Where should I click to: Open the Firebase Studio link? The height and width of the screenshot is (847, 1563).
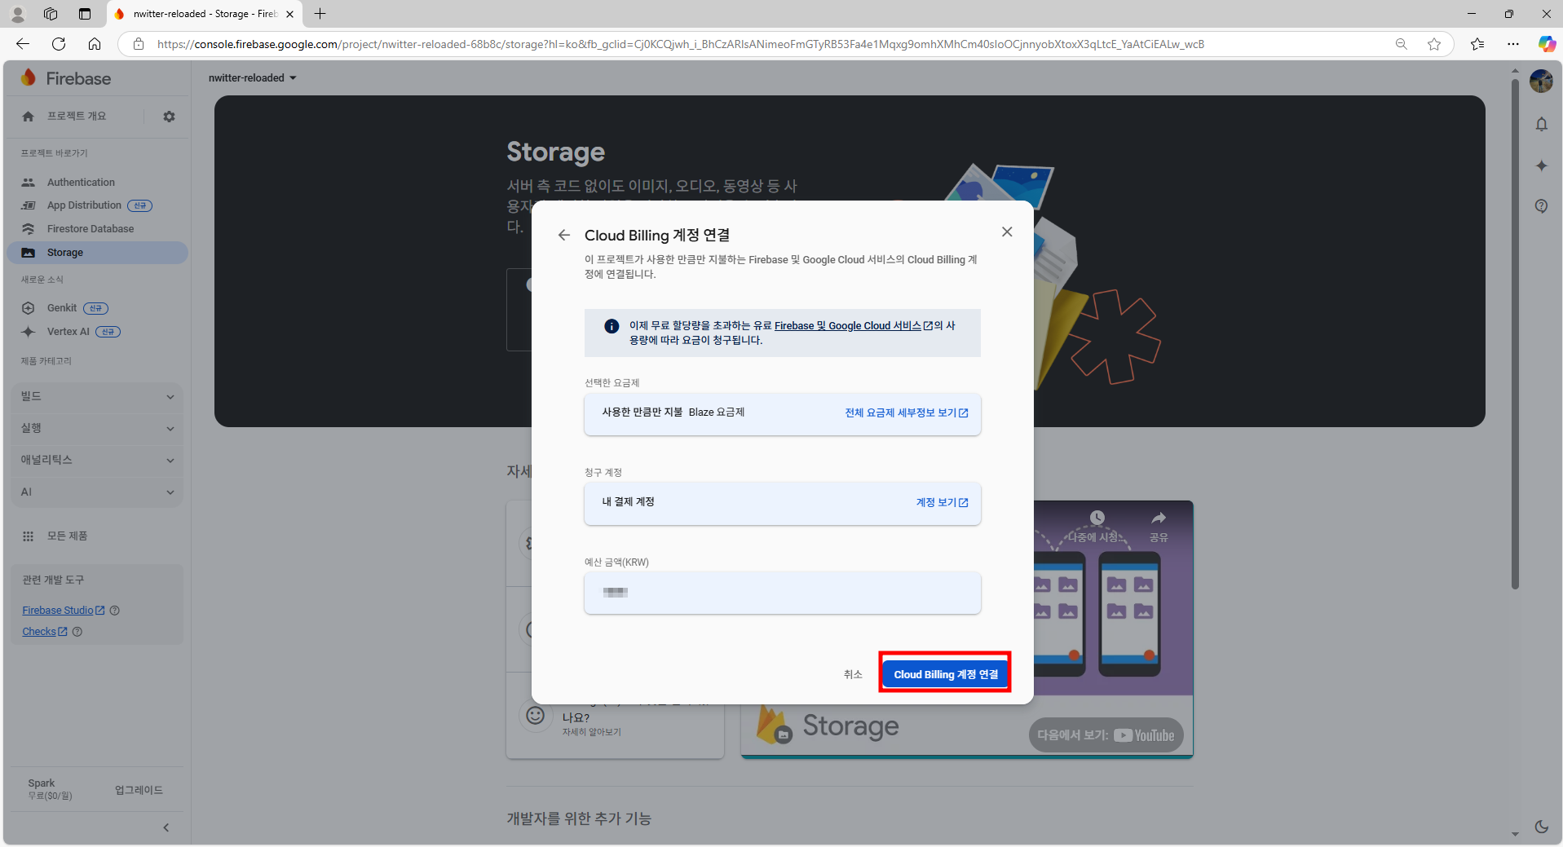click(63, 610)
